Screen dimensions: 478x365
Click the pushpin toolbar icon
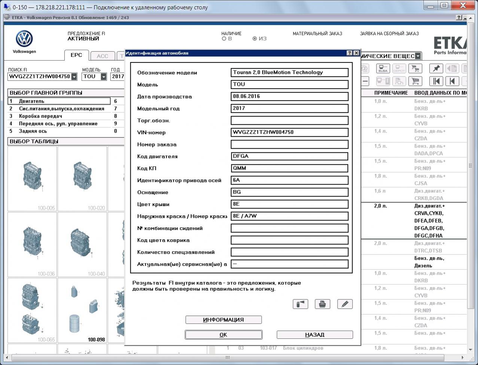pos(436,69)
